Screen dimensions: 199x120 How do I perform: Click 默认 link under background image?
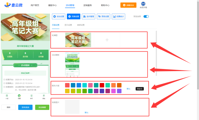(86, 112)
